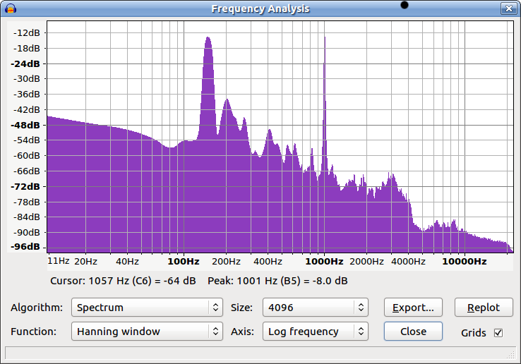Click the -84dB axis label
The width and height of the screenshot is (521, 364).
tap(27, 217)
